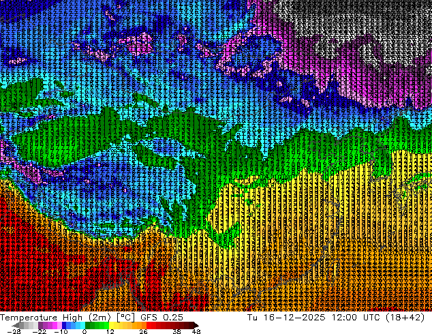Viewport: 432px width, 334px height.
Task: Click the bright red legend swatch right of 26
Action: (x=149, y=325)
